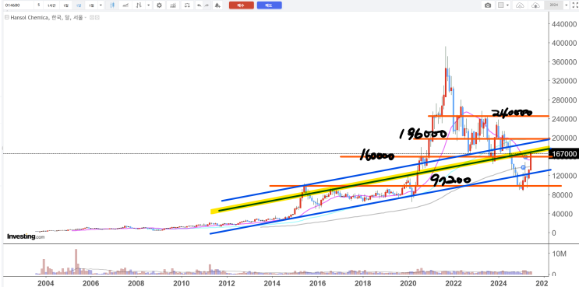The width and height of the screenshot is (579, 287).
Task: Expand the indicators dropdown arrow
Action: pos(148,5)
